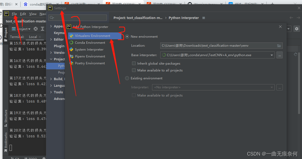302x159 pixels.
Task: Expand the Appearance settings node
Action: (51, 26)
